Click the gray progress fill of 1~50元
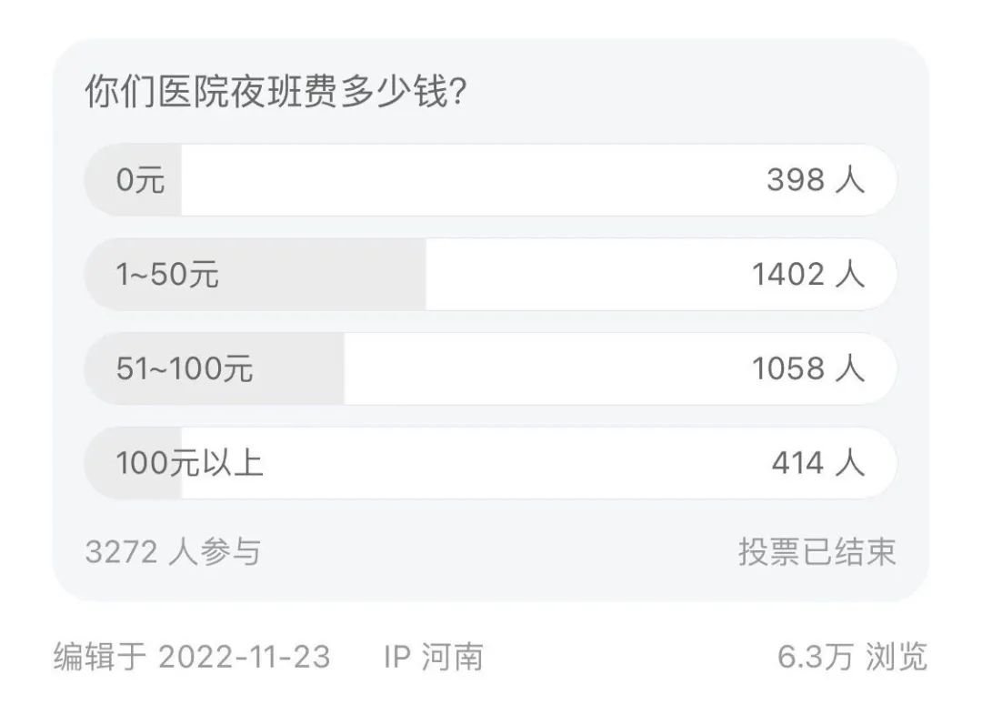982x705 pixels. pyautogui.click(x=256, y=275)
